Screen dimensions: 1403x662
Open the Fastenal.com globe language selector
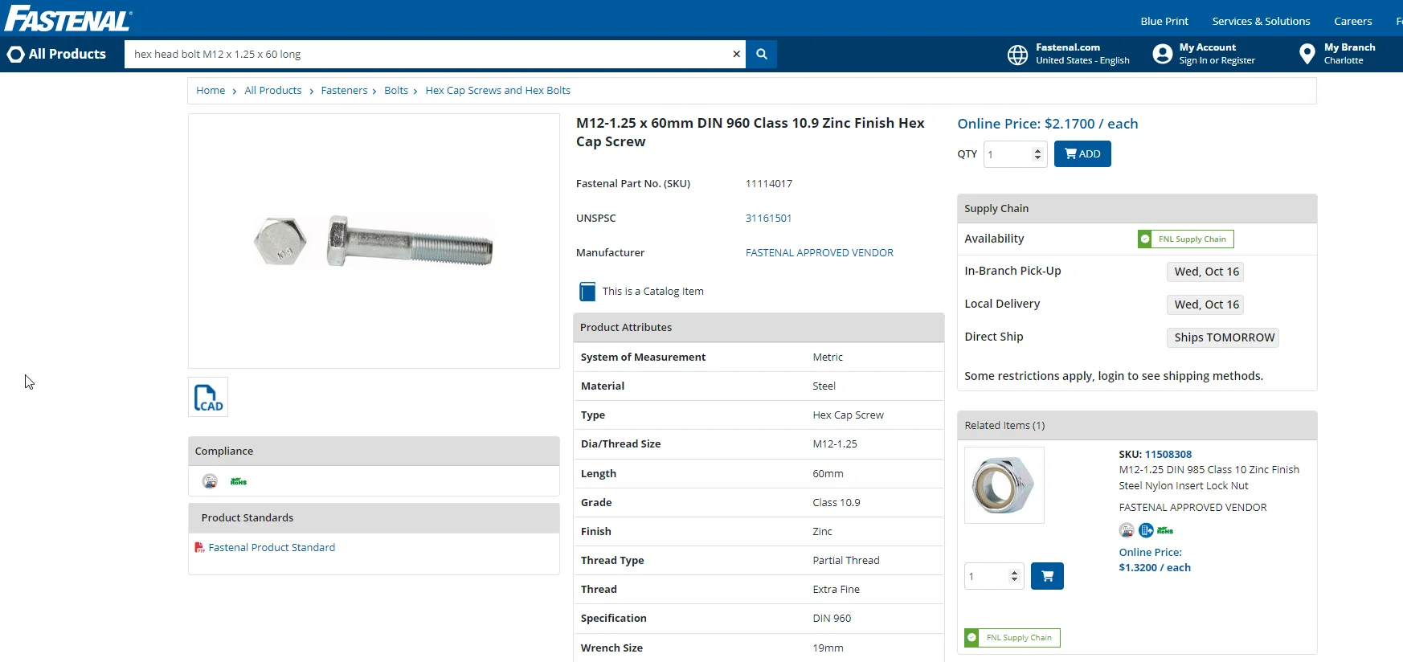[x=1017, y=55]
